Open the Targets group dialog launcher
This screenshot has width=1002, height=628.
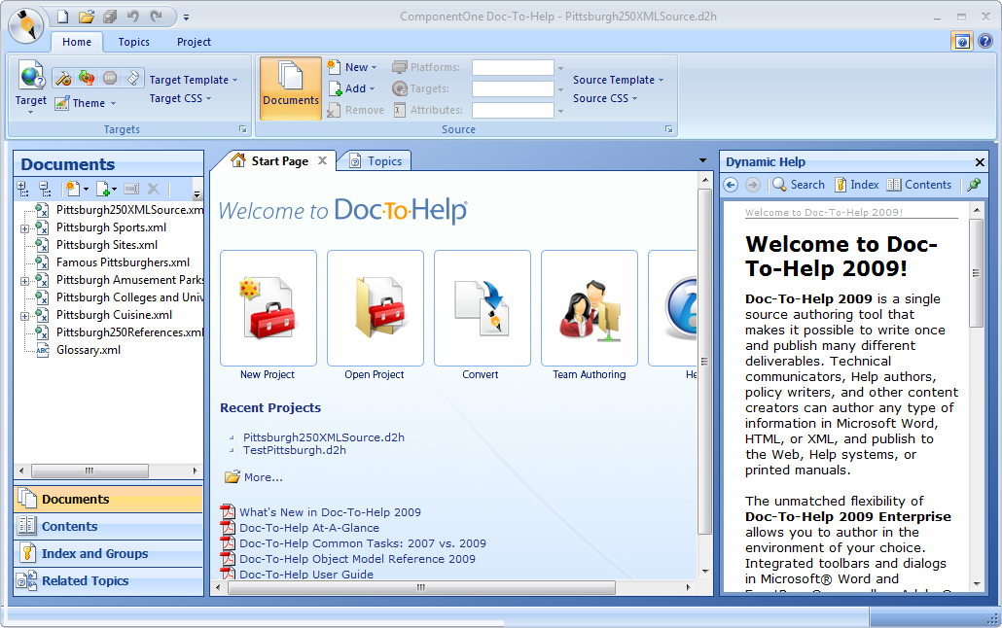tap(243, 129)
